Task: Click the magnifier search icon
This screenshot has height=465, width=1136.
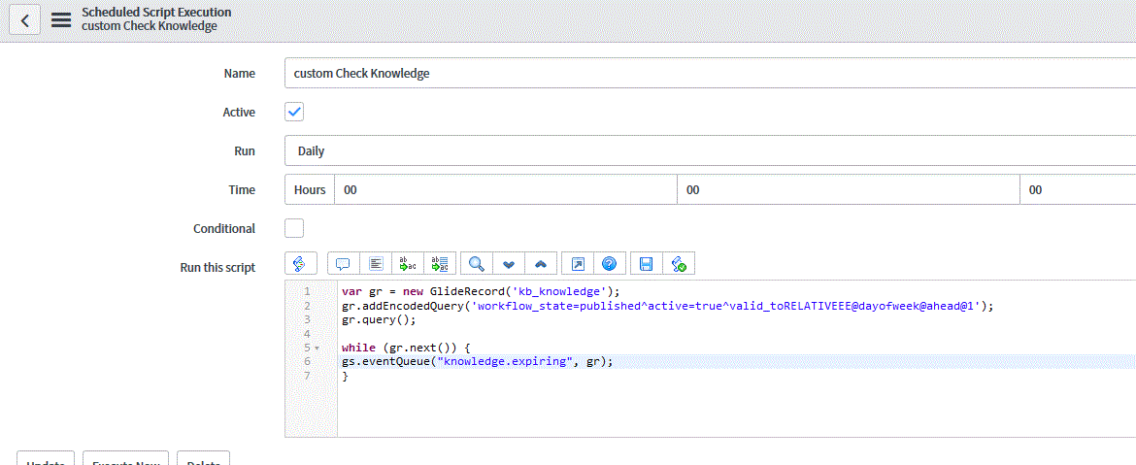Action: tap(476, 264)
